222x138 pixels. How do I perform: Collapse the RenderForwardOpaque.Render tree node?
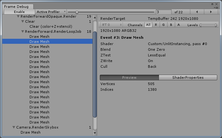pyautogui.click(x=18, y=16)
